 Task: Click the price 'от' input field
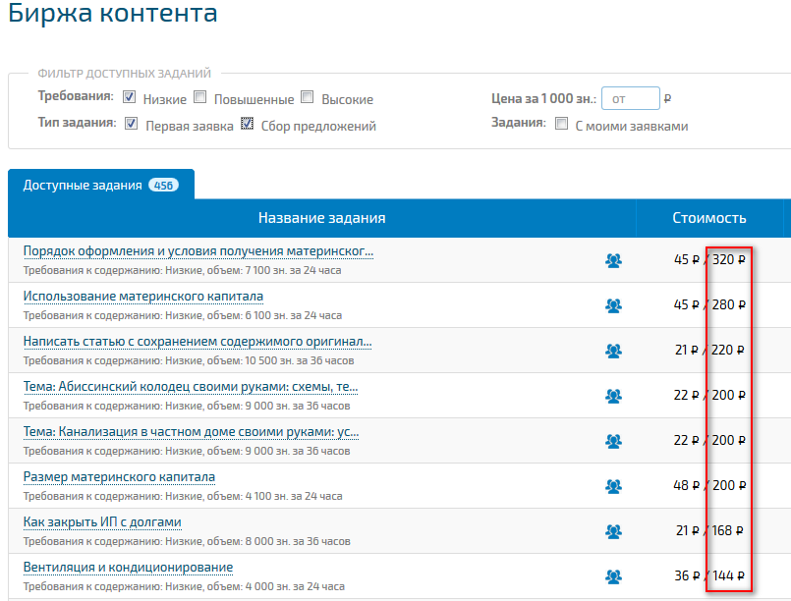631,98
